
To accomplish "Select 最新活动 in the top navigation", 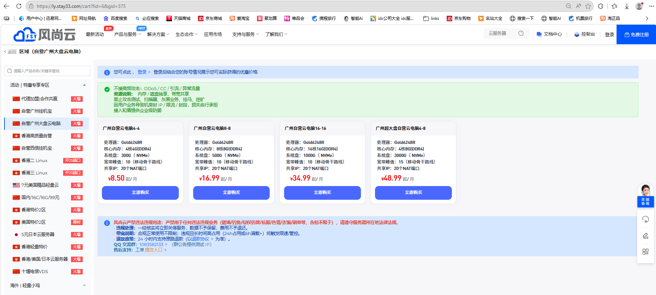I will coord(95,34).
